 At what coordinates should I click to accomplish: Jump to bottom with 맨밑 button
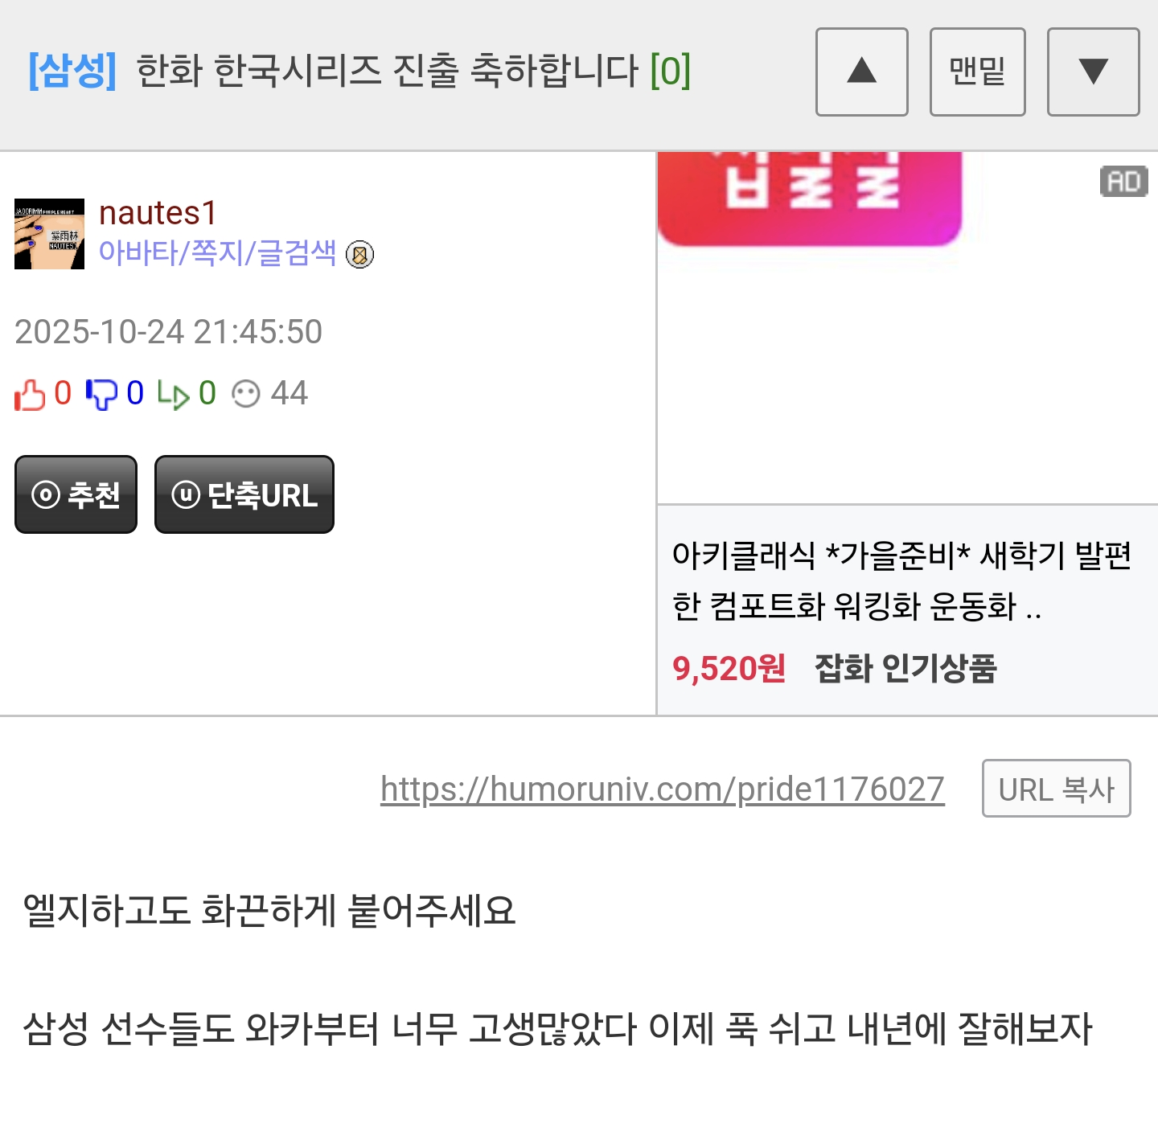tap(977, 72)
